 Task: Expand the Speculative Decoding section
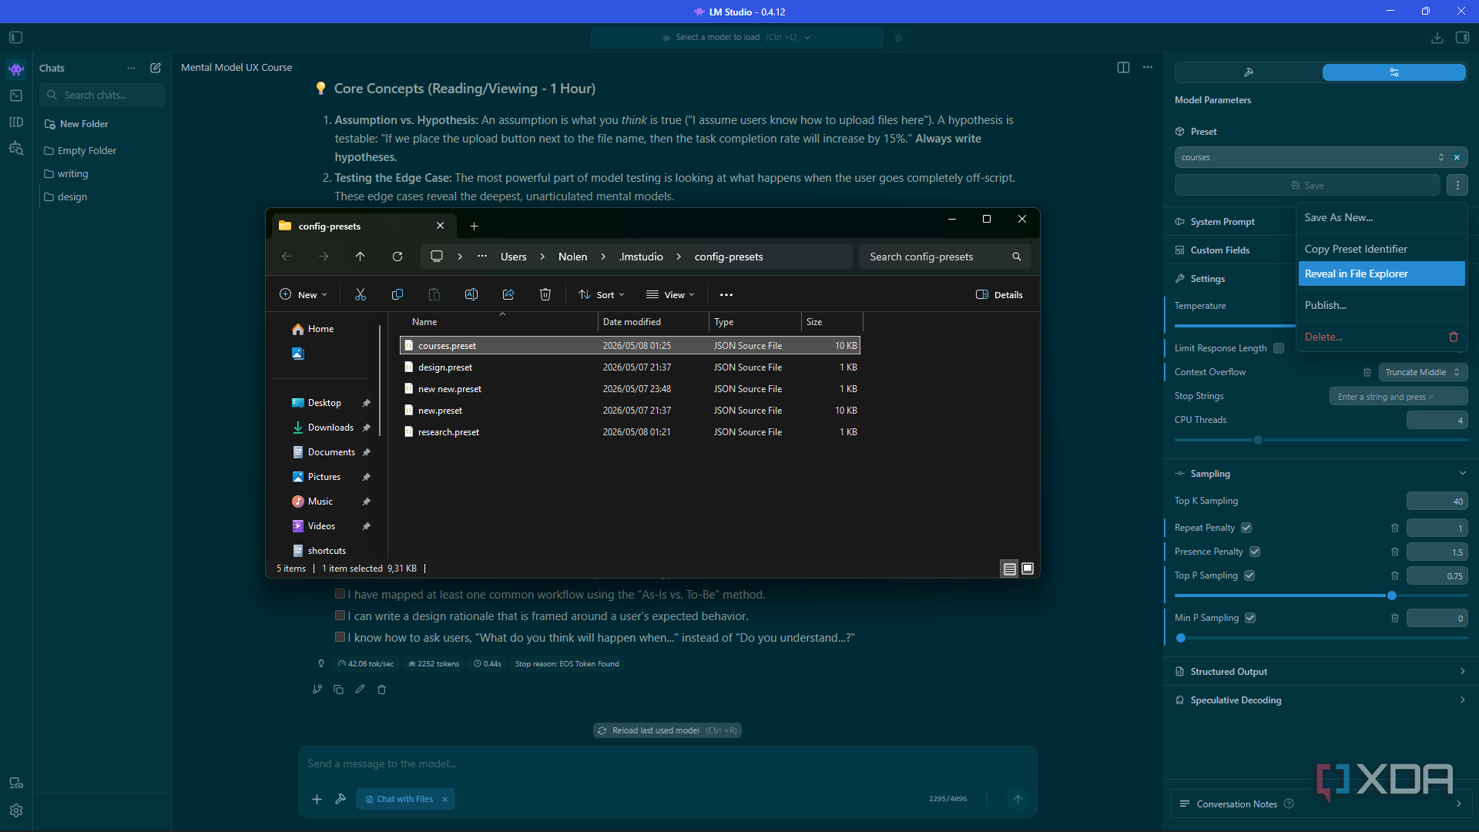click(x=1321, y=700)
